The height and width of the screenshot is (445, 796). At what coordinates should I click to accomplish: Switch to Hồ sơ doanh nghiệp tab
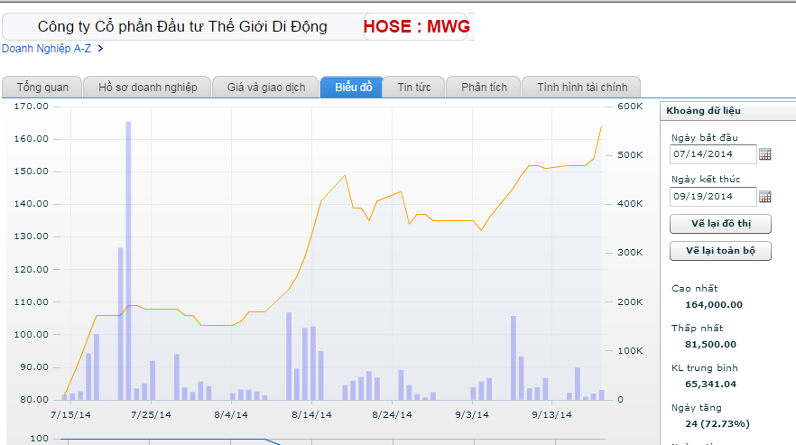click(x=147, y=88)
